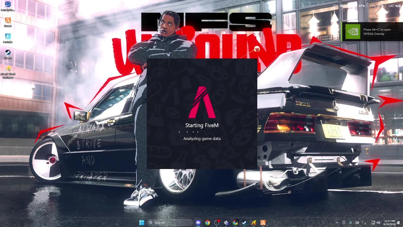Screen dimensions: 403x227
Task: Click the 'Starting FiveM' text
Action: pyautogui.click(x=202, y=125)
